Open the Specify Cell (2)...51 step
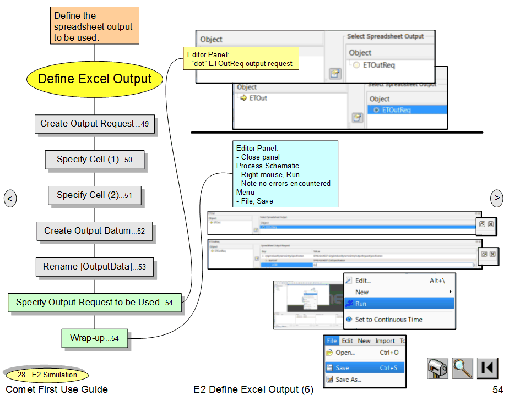Image resolution: width=509 pixels, height=401 pixels. tap(94, 195)
